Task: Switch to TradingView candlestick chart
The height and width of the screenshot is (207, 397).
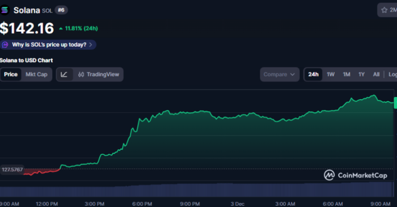Action: [99, 74]
